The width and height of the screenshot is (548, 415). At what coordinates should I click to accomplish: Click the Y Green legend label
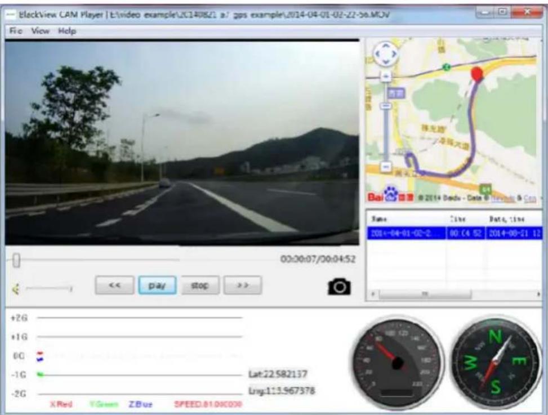click(104, 404)
